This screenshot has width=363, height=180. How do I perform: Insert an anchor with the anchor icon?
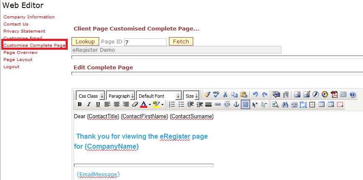click(236, 104)
